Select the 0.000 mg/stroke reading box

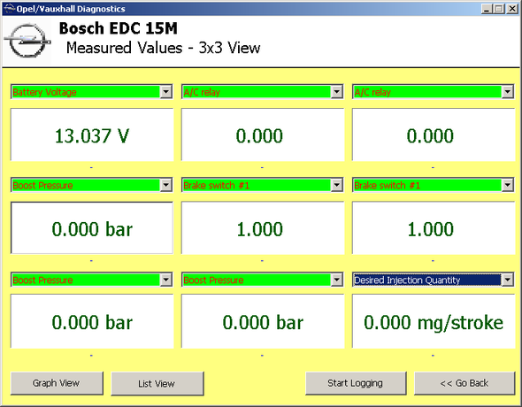click(434, 321)
